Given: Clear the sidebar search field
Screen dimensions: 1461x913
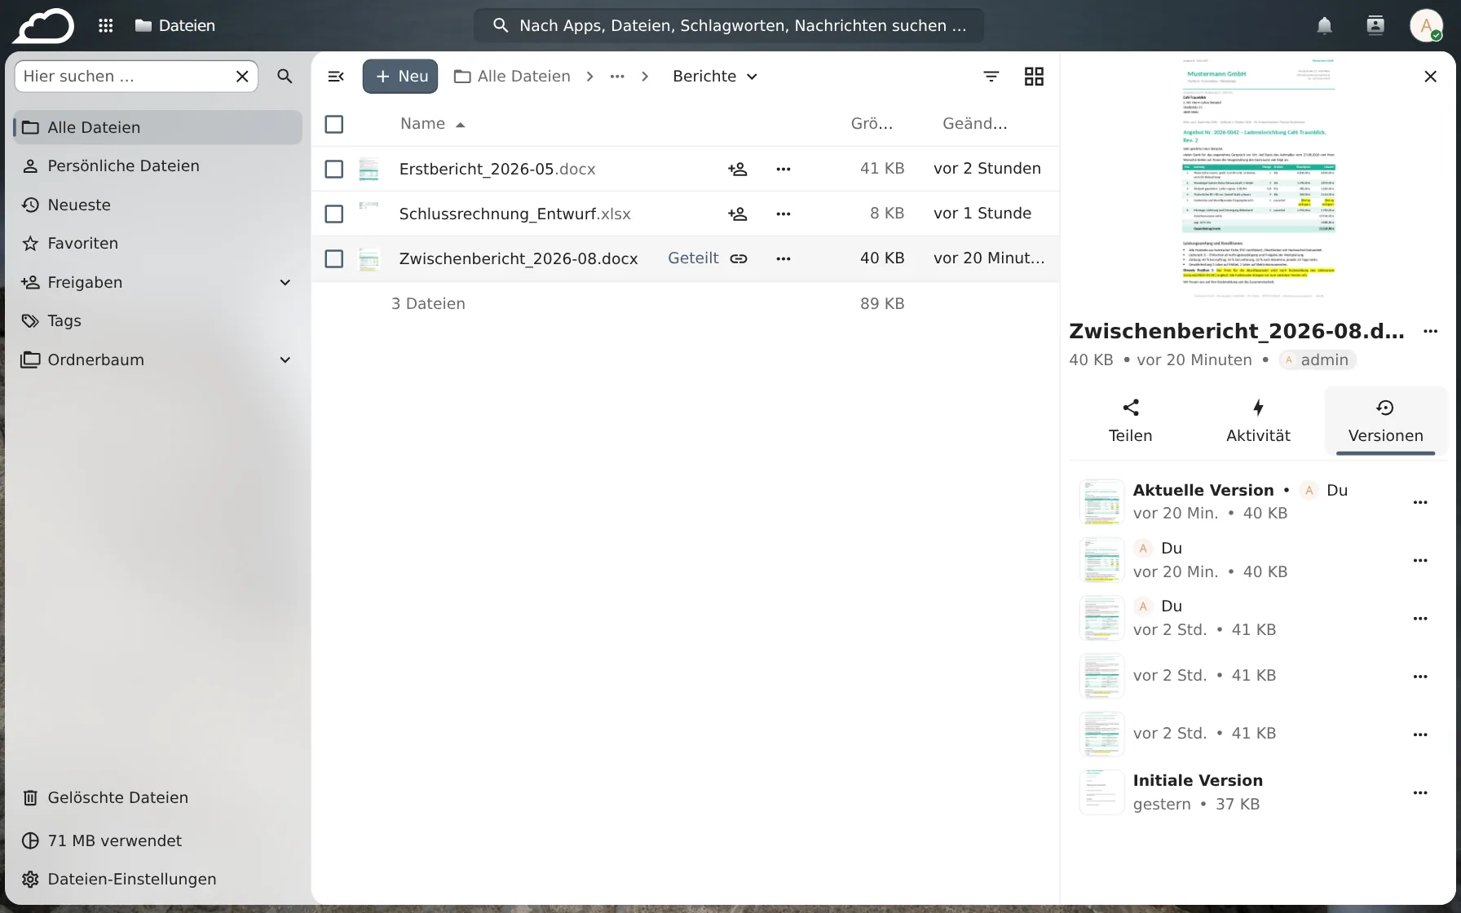Looking at the screenshot, I should [242, 76].
